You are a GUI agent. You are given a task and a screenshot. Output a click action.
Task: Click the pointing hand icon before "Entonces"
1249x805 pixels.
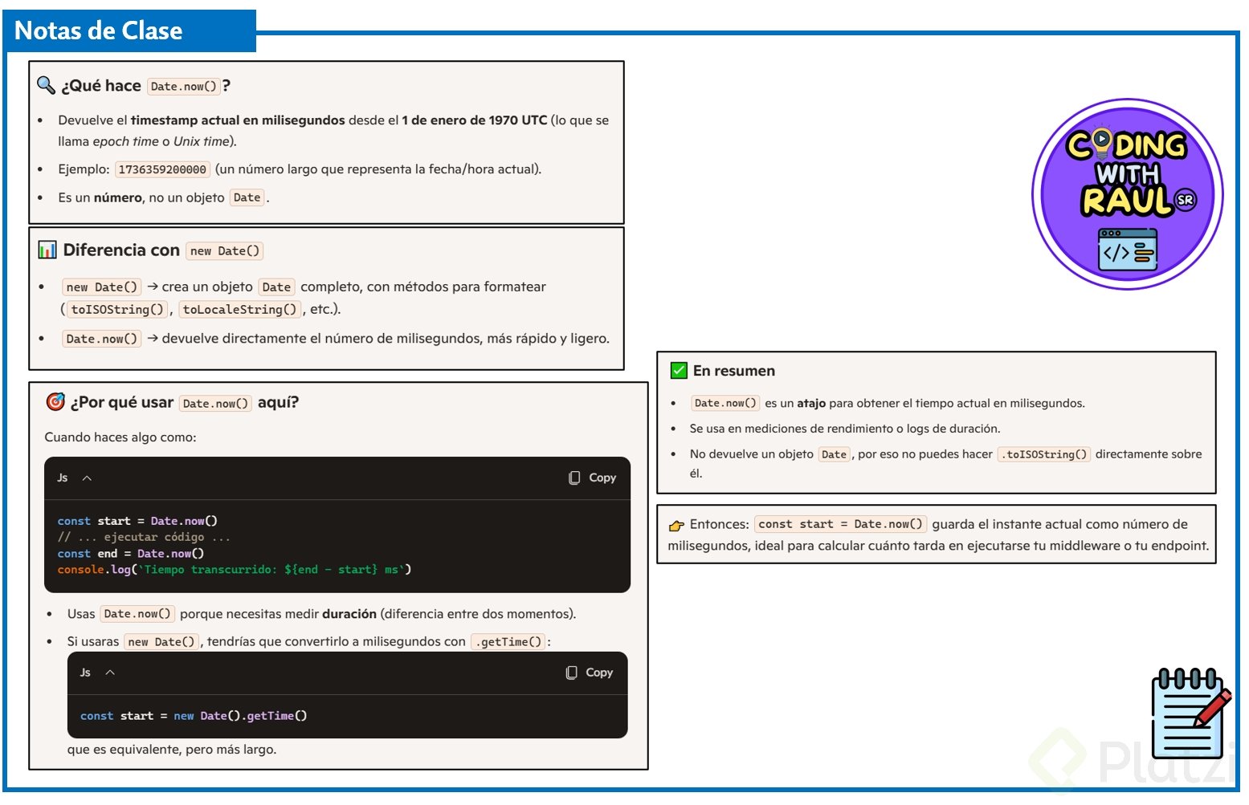point(677,526)
